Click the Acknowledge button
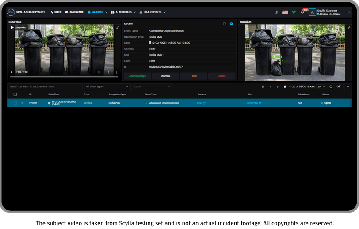 tap(137, 76)
